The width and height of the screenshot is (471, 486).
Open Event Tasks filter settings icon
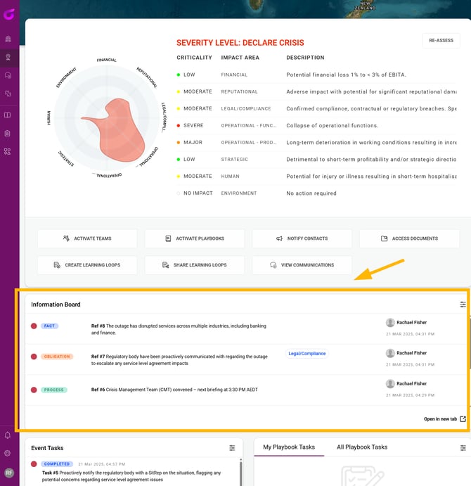pos(232,448)
